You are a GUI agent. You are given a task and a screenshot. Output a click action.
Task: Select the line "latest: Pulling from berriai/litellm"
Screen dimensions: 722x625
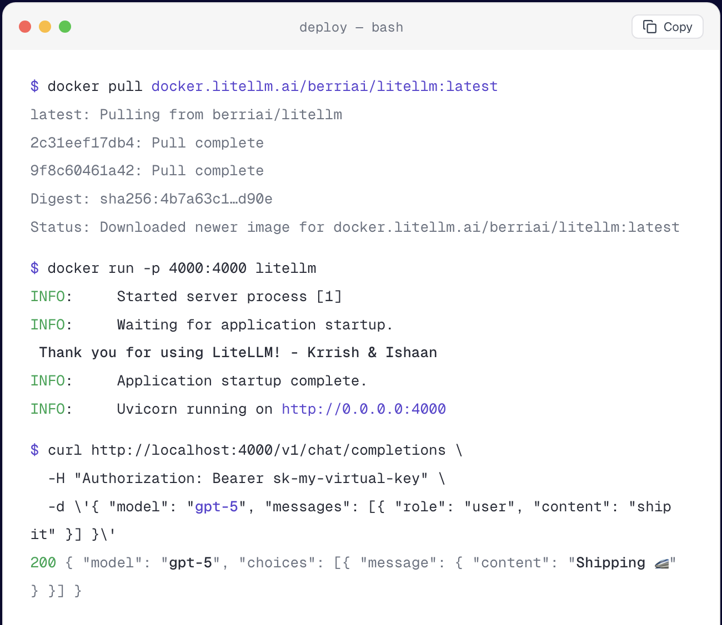[186, 115]
